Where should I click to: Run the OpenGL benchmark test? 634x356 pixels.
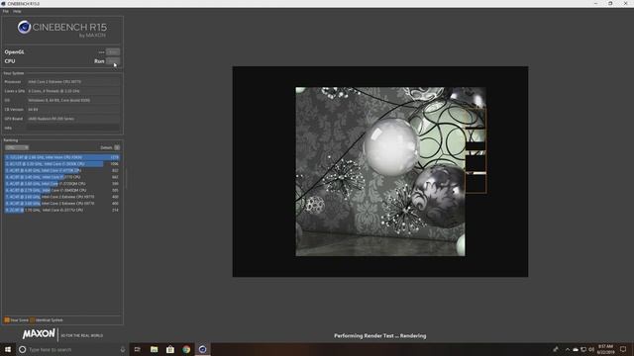click(x=113, y=52)
